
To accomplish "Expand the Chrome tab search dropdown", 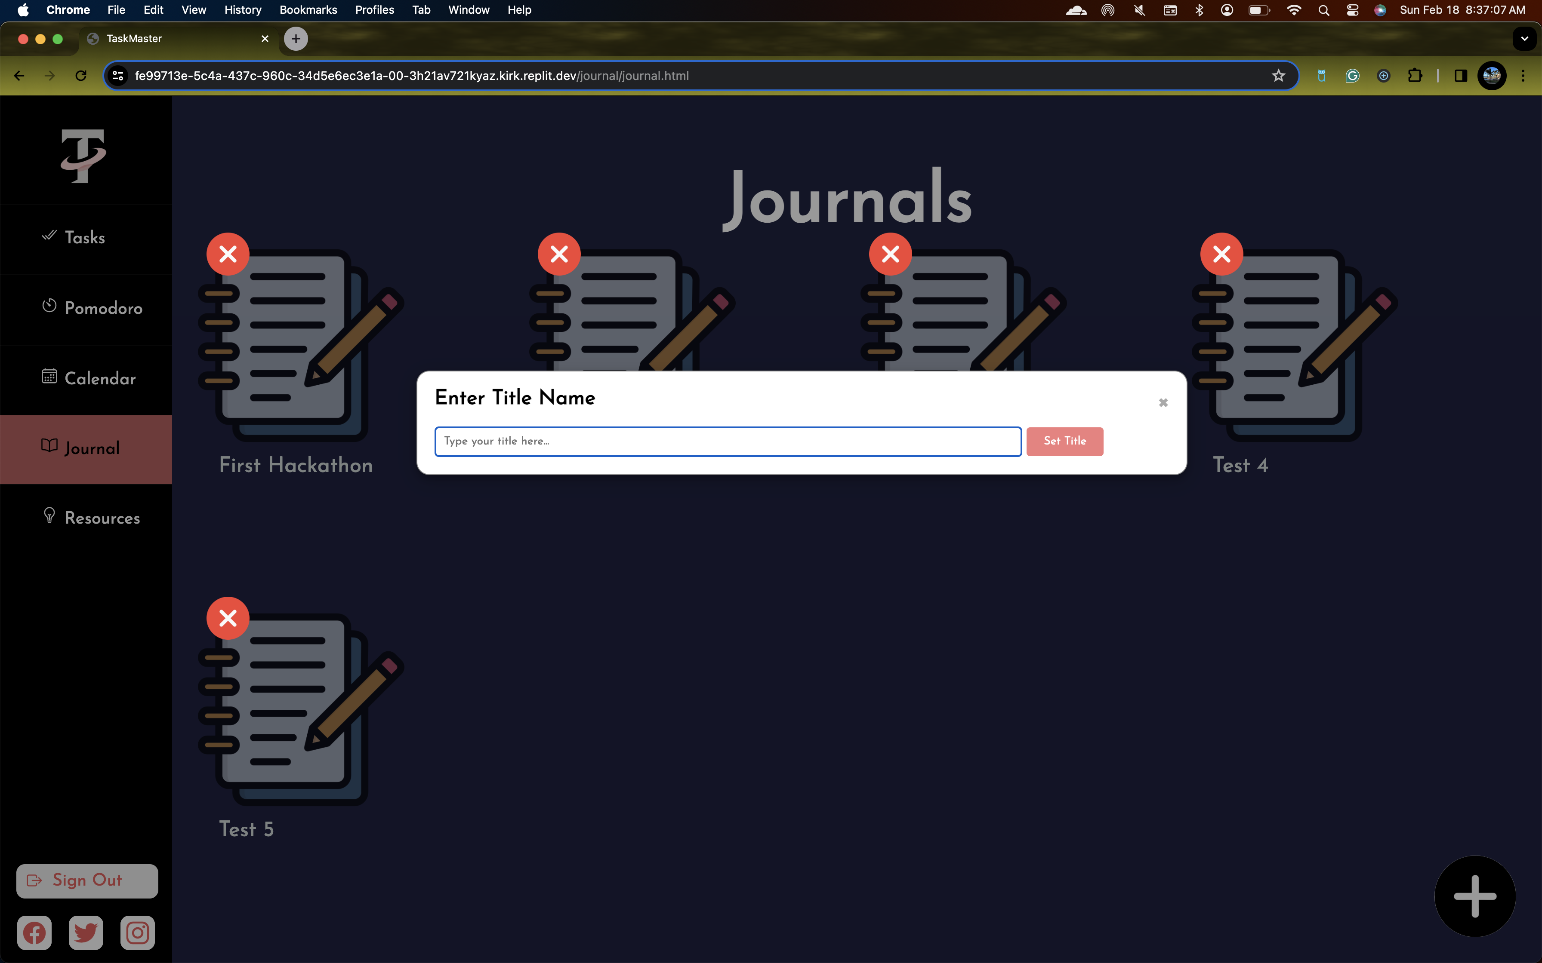I will (x=1524, y=39).
